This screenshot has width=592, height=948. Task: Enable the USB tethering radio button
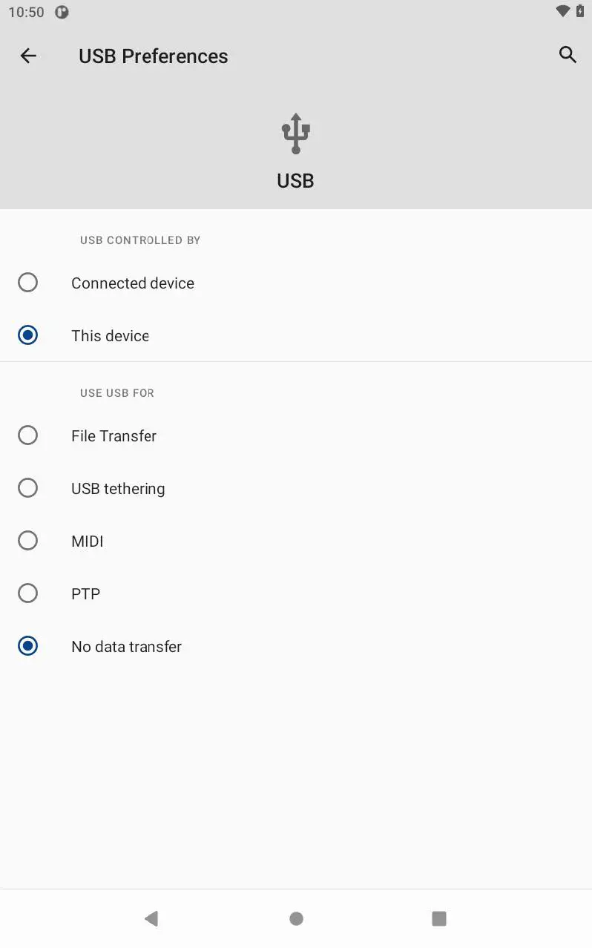click(x=28, y=488)
